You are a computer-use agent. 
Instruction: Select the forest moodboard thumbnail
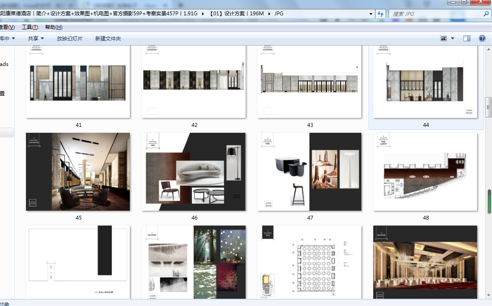tap(194, 262)
